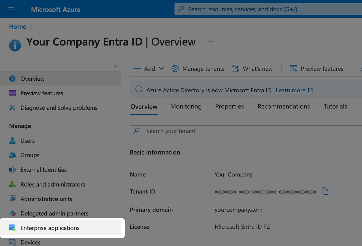
Task: Open Diagnose and solve problems
Action: coord(59,107)
